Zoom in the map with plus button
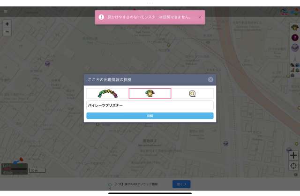Image resolution: width=300 pixels, height=196 pixels. coord(7,24)
